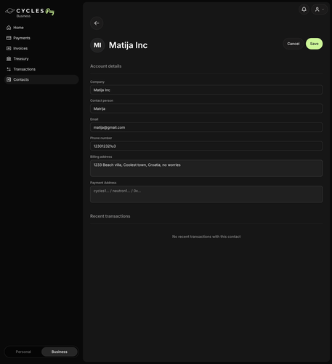Viewport: 332px width, 364px height.
Task: Edit the Billing address text area
Action: (206, 168)
